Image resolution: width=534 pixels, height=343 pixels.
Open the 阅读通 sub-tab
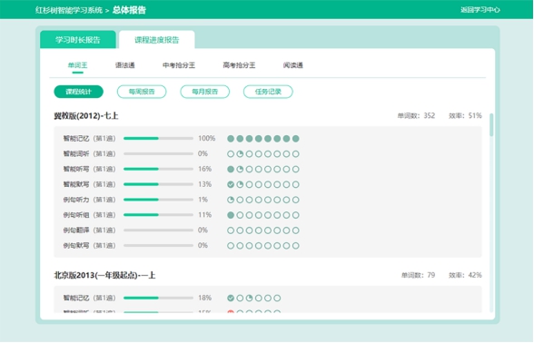(x=292, y=65)
